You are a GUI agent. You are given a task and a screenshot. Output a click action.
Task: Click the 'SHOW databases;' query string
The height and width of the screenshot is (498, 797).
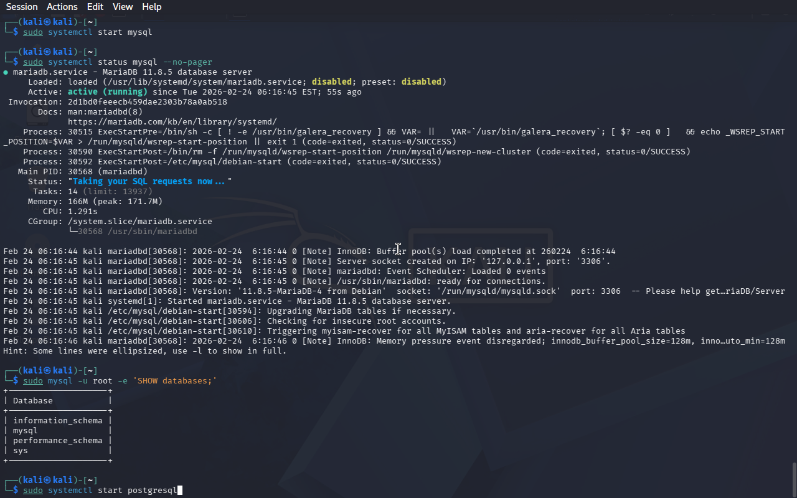click(x=174, y=381)
